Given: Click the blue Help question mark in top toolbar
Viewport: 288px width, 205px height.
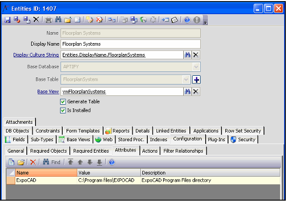Looking at the screenshot, I should coord(187,20).
